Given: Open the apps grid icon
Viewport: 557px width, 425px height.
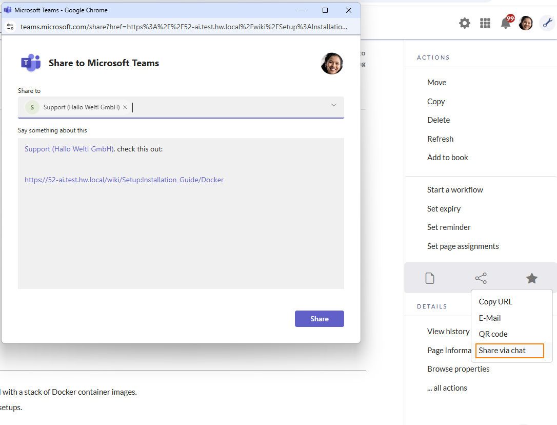Looking at the screenshot, I should (485, 23).
